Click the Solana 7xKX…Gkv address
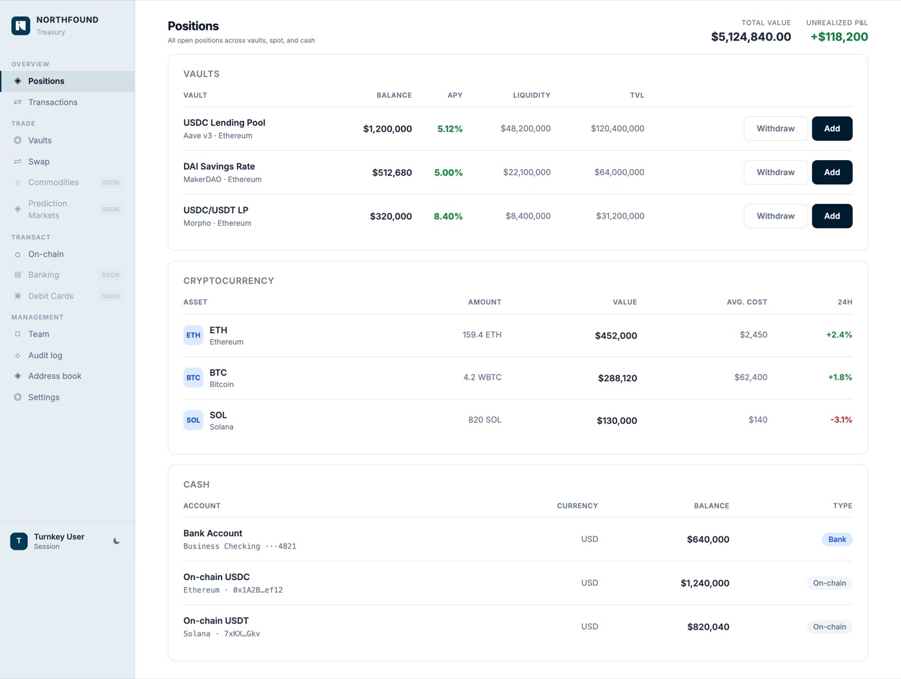This screenshot has height=679, width=901. pyautogui.click(x=222, y=634)
